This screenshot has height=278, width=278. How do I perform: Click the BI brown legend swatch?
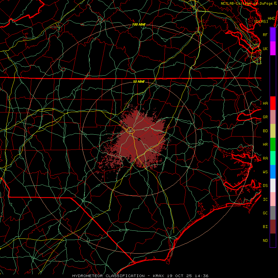pos(273,227)
